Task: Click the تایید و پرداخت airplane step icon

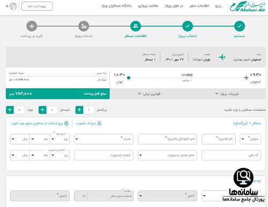Action: tap(32, 26)
